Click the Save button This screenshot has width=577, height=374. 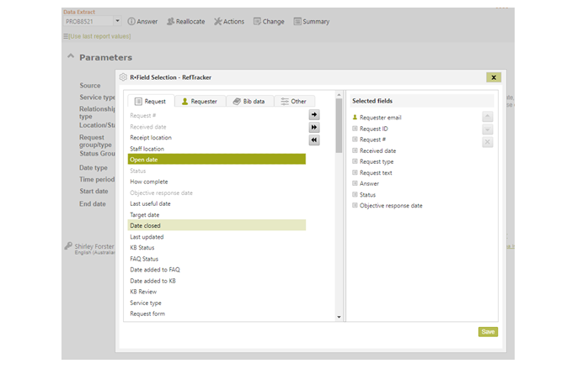(x=488, y=332)
